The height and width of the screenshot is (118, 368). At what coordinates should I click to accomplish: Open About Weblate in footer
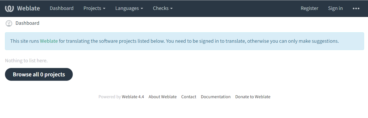pyautogui.click(x=163, y=97)
